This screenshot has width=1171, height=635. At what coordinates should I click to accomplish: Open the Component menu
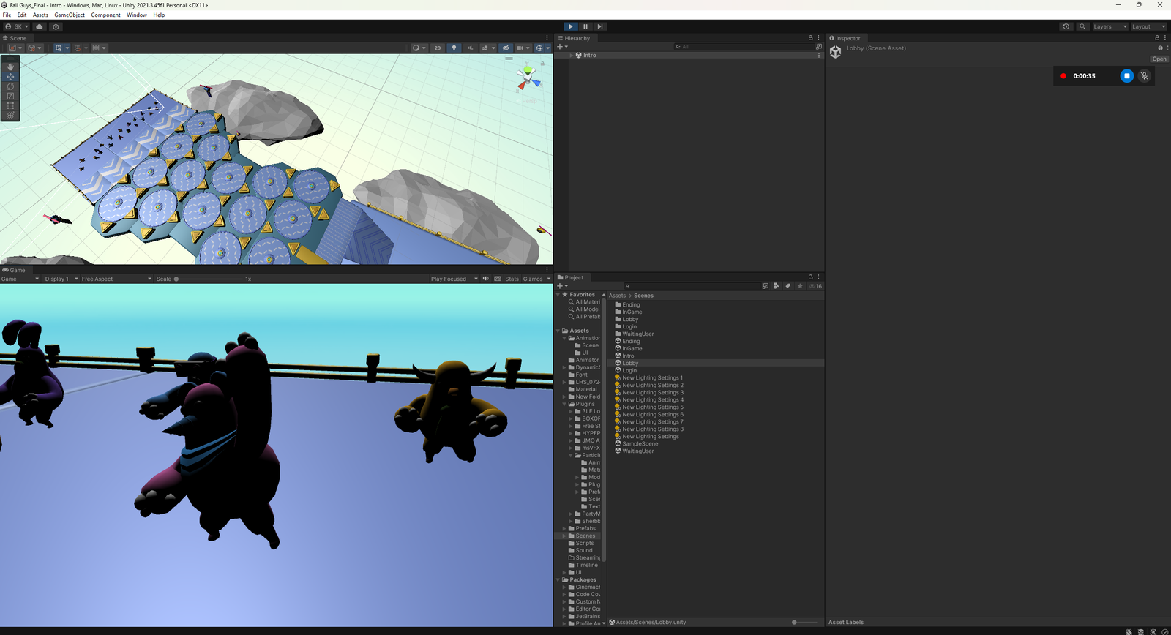pos(105,15)
